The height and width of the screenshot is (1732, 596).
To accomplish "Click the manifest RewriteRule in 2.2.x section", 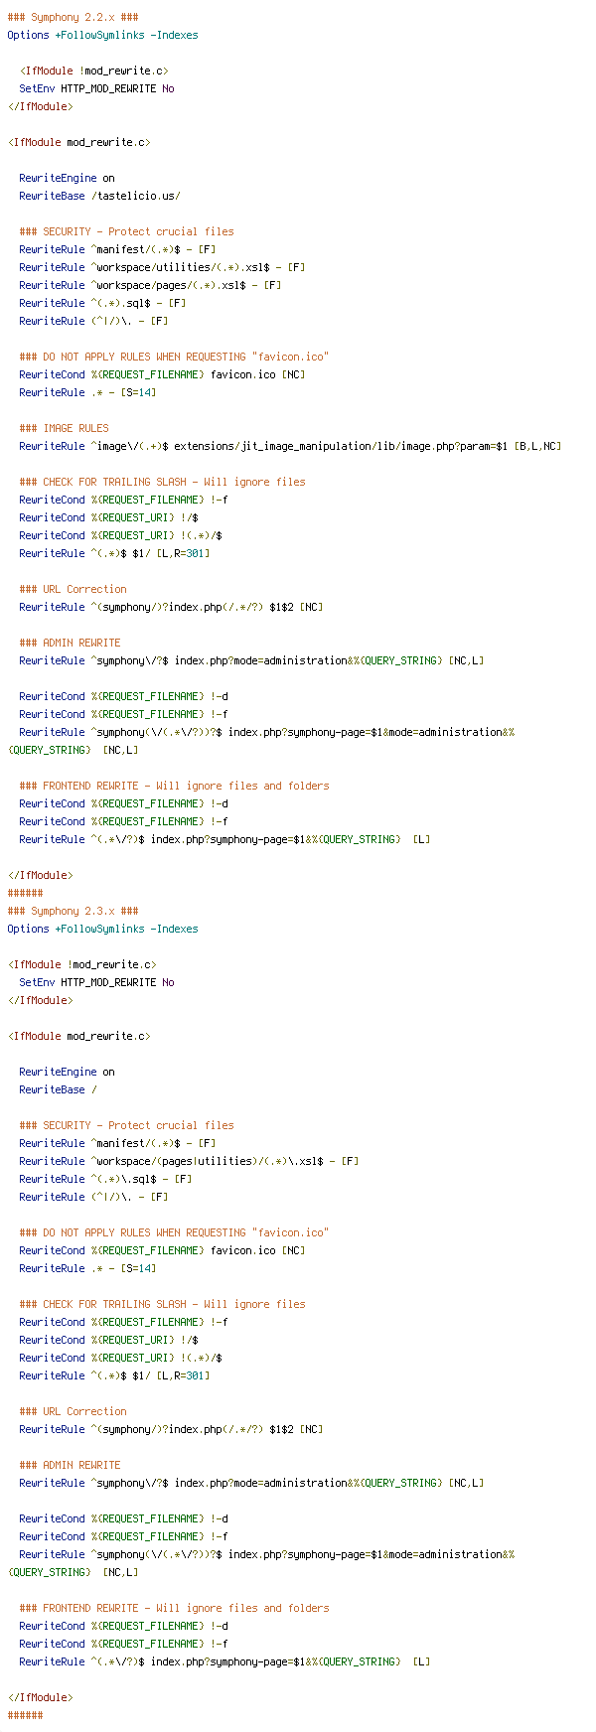I will point(117,249).
